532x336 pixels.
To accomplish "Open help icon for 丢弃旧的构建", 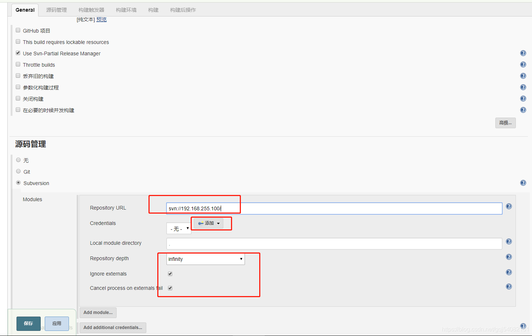I will click(x=523, y=76).
